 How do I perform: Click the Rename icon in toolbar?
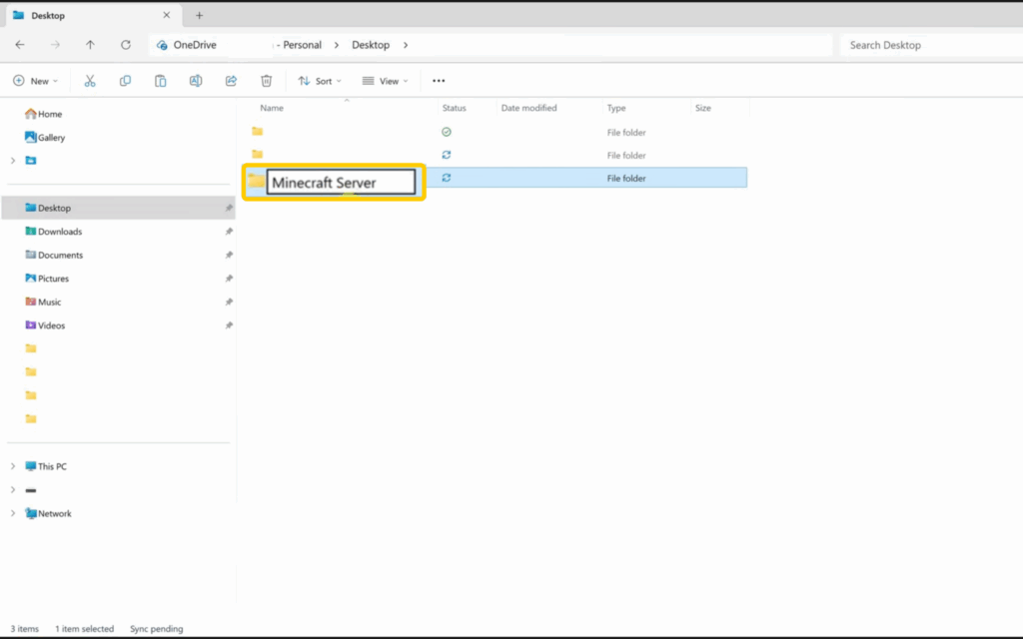(196, 81)
